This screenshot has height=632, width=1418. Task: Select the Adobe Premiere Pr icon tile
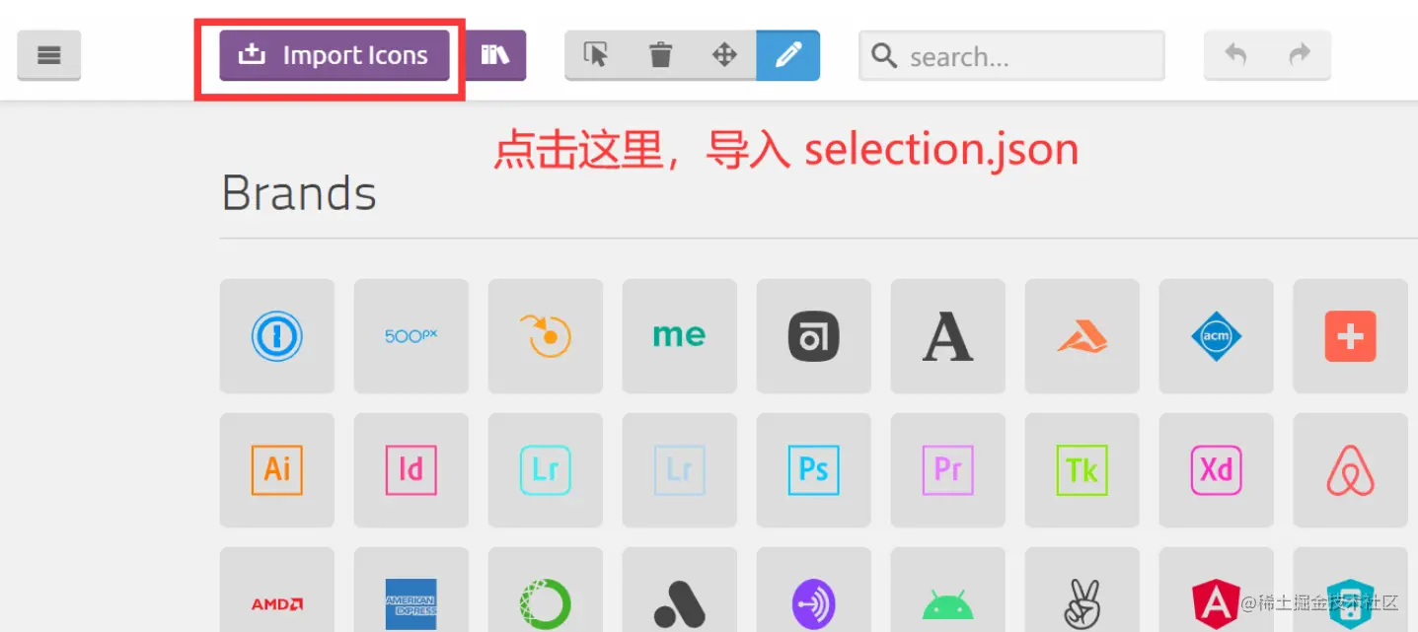[x=948, y=470]
